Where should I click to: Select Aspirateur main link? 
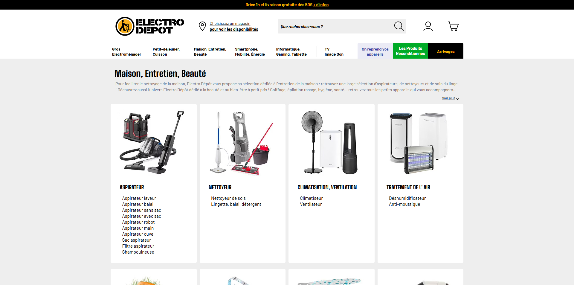coord(138,228)
